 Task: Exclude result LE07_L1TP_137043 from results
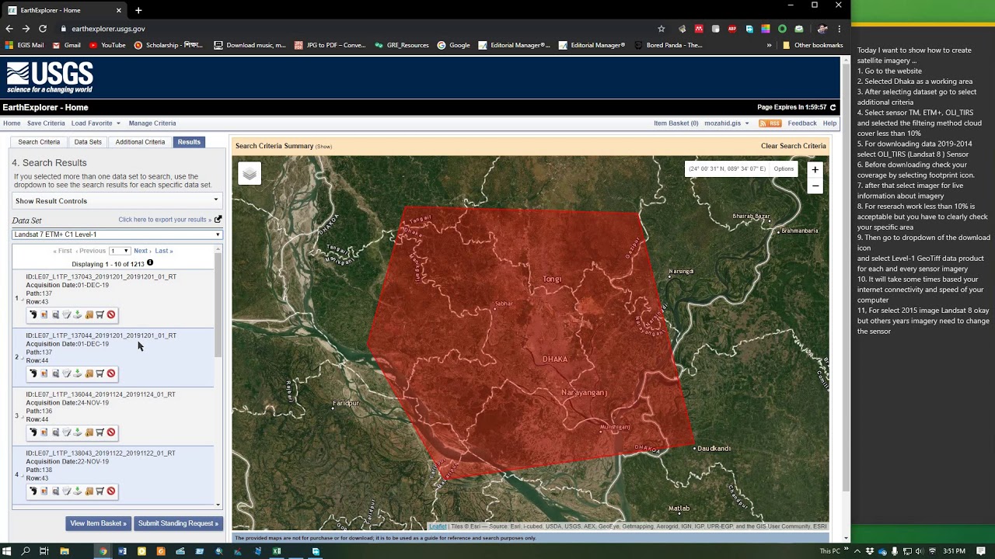tap(111, 314)
